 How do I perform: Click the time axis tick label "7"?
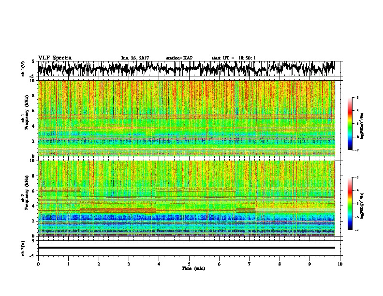[250, 264]
